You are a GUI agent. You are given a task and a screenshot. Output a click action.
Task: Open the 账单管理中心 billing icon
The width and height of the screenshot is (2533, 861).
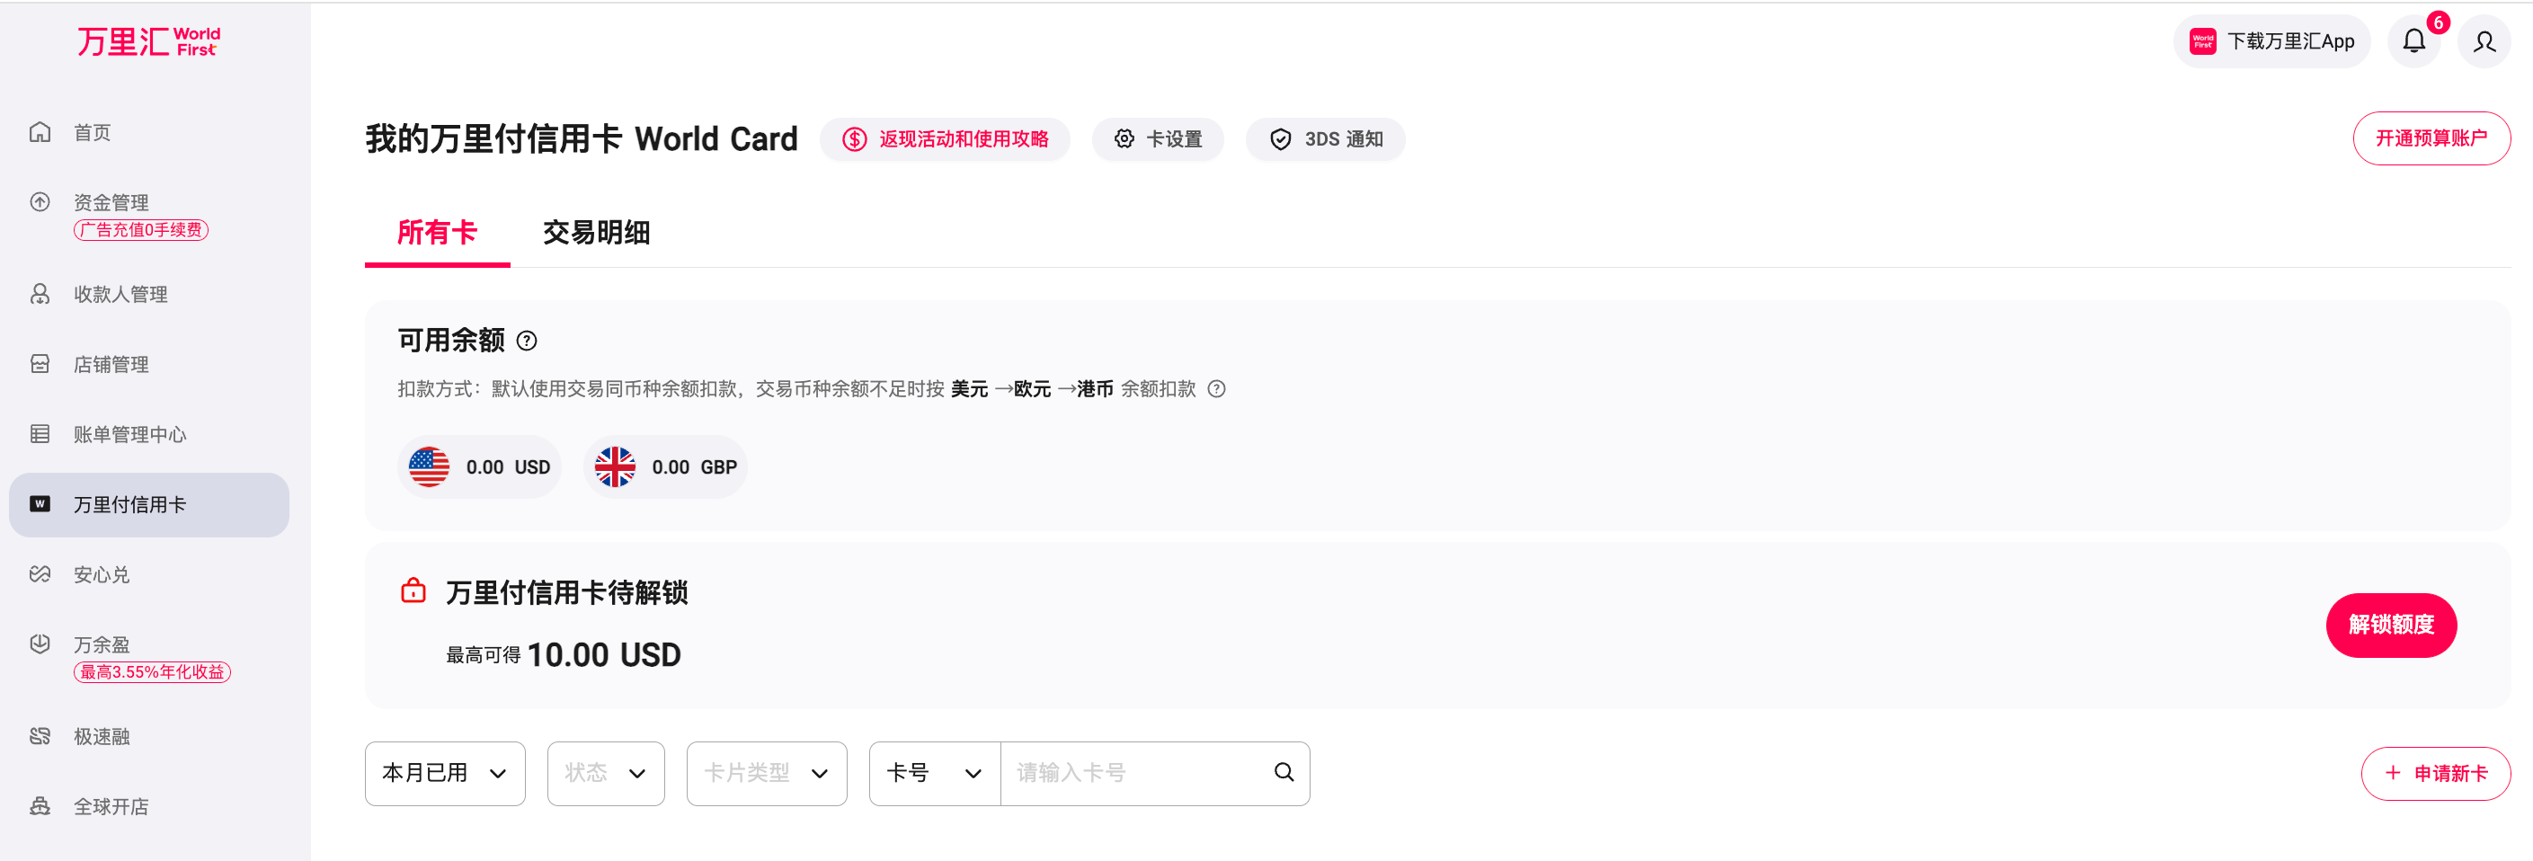coord(40,433)
